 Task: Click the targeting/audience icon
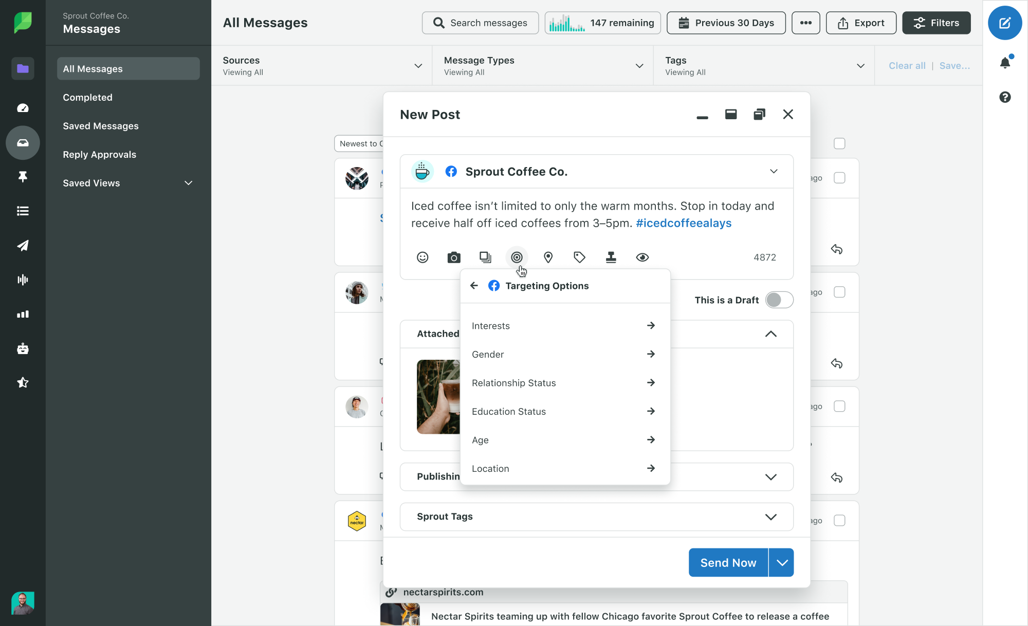(517, 257)
